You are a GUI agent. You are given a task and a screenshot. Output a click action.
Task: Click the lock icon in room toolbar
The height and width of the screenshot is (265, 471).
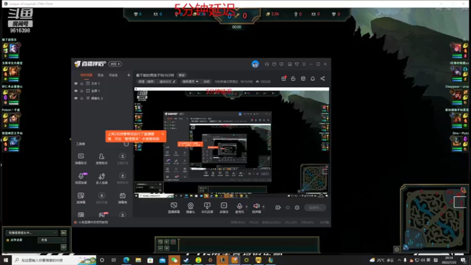point(293,78)
